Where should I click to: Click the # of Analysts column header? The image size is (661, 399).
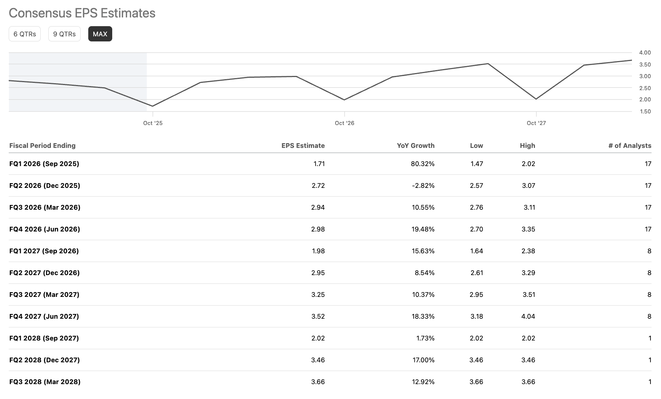(x=629, y=145)
